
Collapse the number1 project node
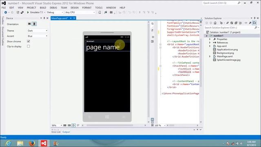(207, 36)
